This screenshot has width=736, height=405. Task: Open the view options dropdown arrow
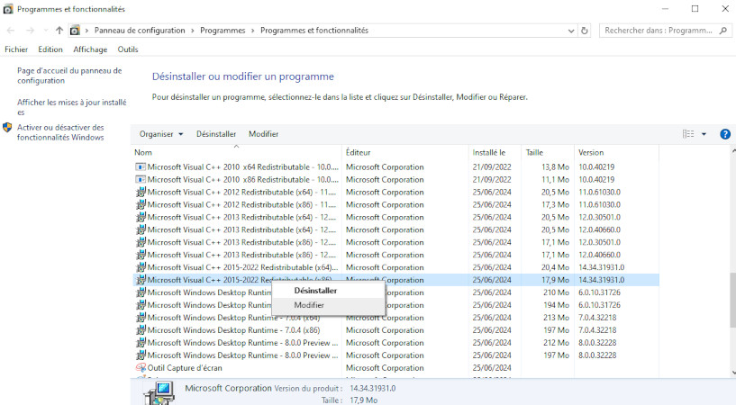click(x=704, y=134)
